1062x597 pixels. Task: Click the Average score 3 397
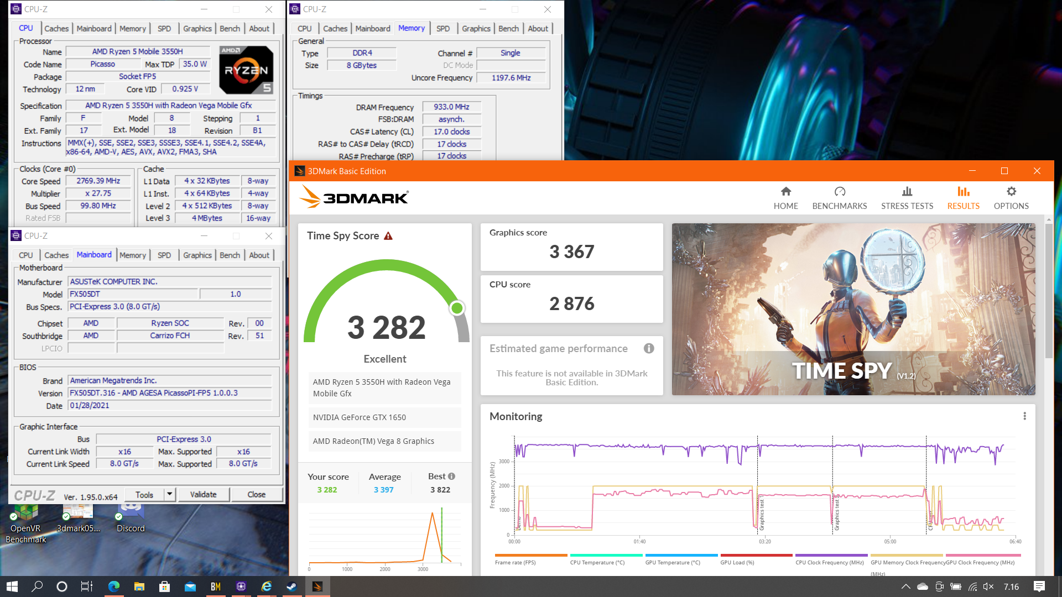click(x=383, y=490)
